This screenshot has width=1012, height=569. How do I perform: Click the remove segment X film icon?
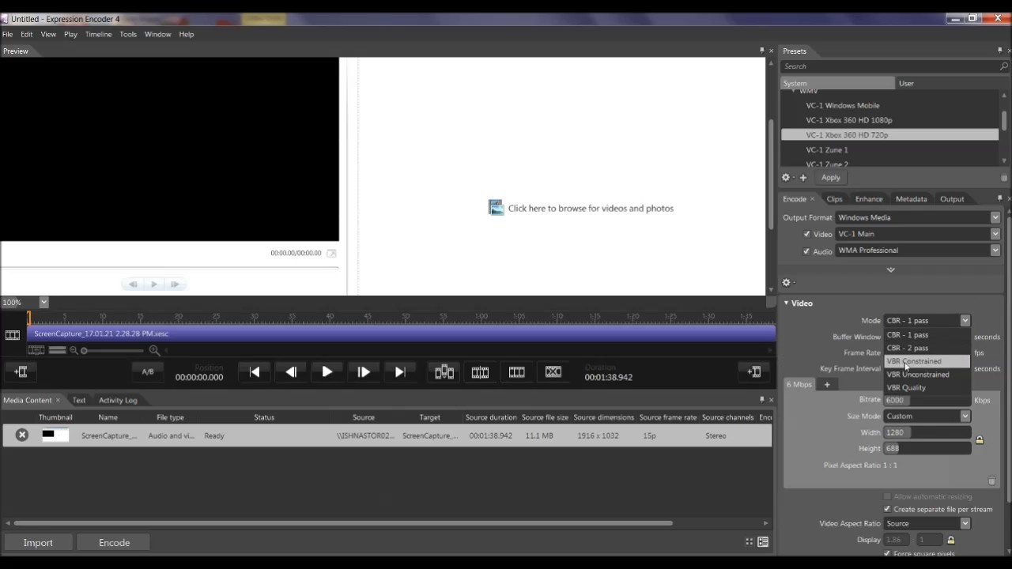click(553, 371)
